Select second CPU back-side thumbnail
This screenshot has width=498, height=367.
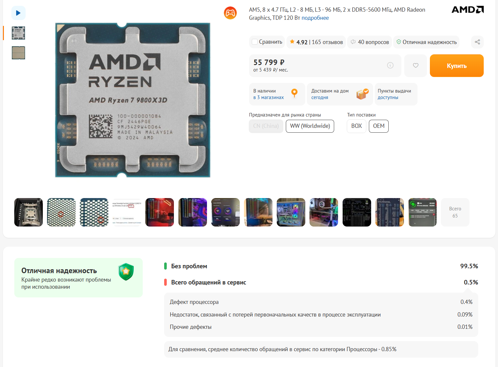tap(18, 53)
